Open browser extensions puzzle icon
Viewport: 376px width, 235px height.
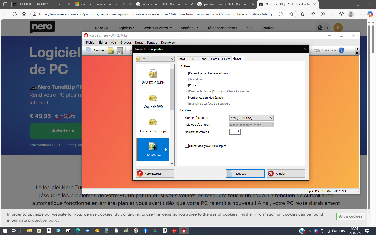click(x=303, y=14)
